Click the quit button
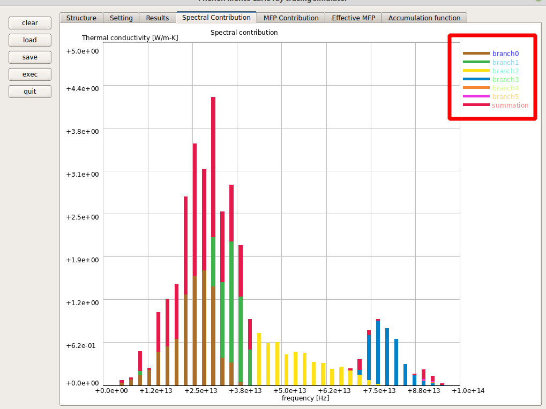This screenshot has width=546, height=409. tap(30, 92)
